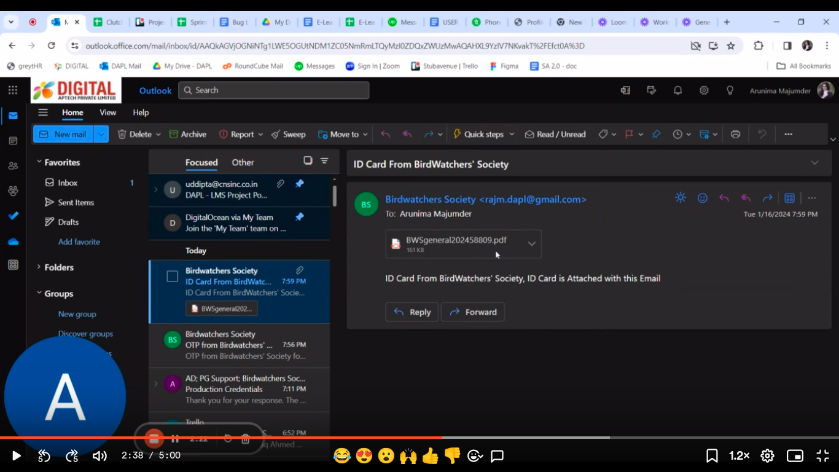Image resolution: width=839 pixels, height=472 pixels.
Task: Click the message list scrollbar
Action: pos(334,195)
